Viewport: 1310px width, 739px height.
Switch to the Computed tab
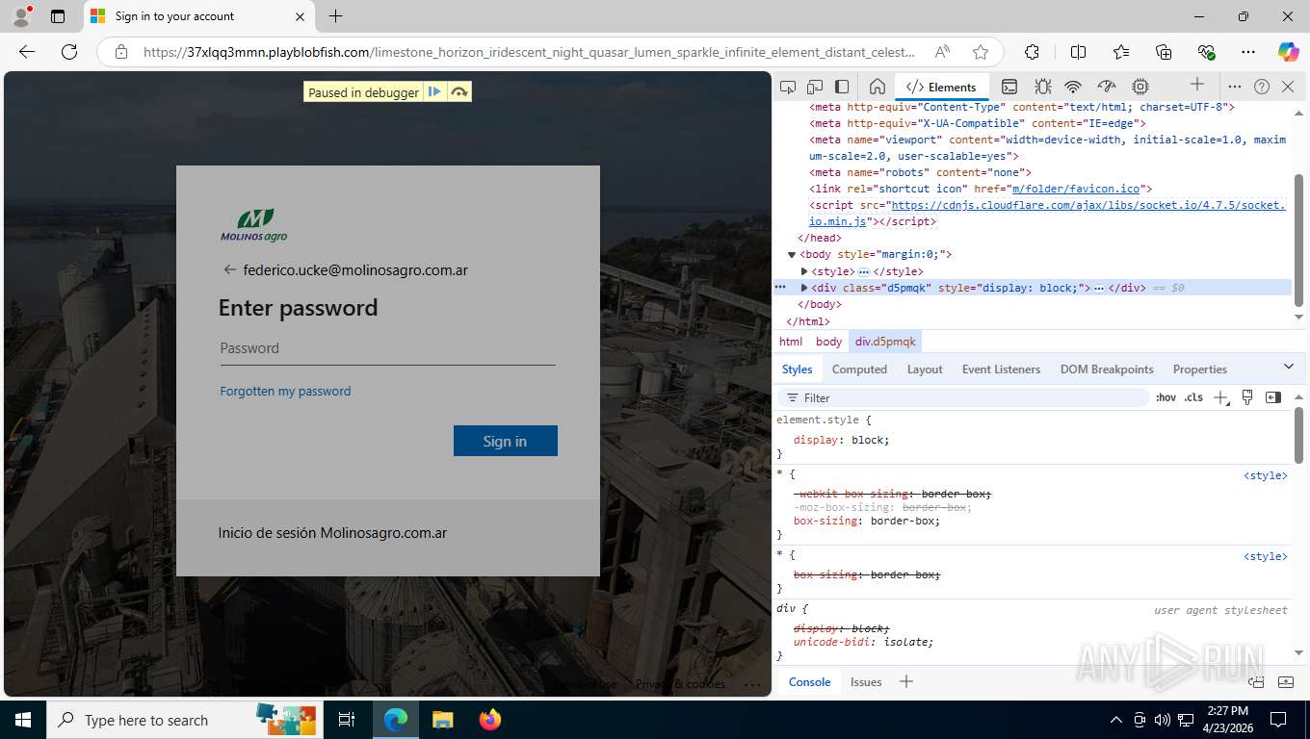pos(859,369)
